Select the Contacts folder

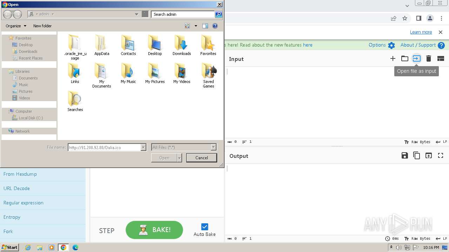pyautogui.click(x=128, y=45)
